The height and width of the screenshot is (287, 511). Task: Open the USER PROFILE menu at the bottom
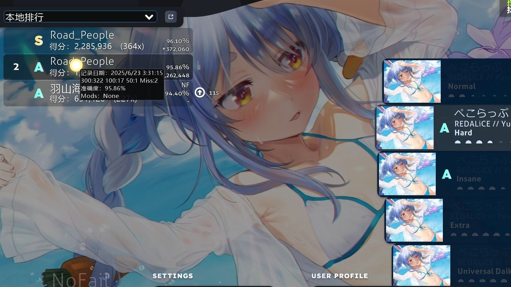340,276
